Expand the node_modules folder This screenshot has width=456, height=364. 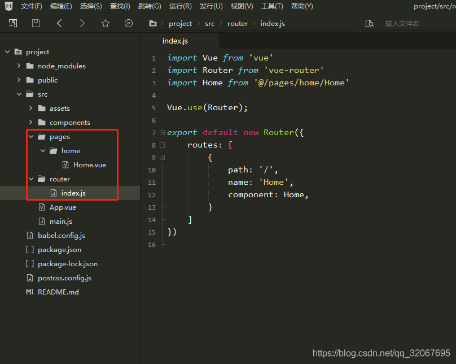(x=19, y=66)
